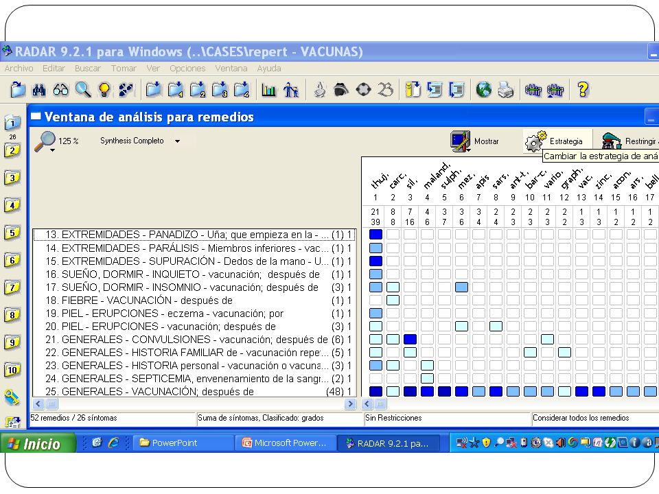Click the Restringir button
This screenshot has width=659, height=494.
coord(628,141)
